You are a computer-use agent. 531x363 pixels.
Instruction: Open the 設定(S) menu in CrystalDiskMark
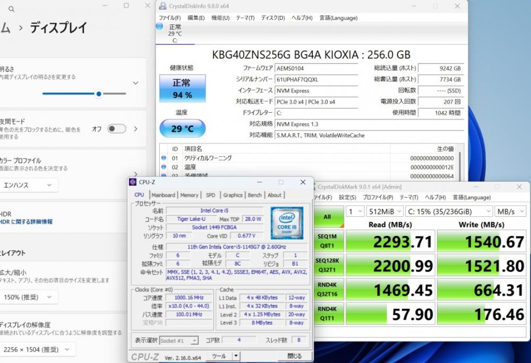[x=347, y=197]
